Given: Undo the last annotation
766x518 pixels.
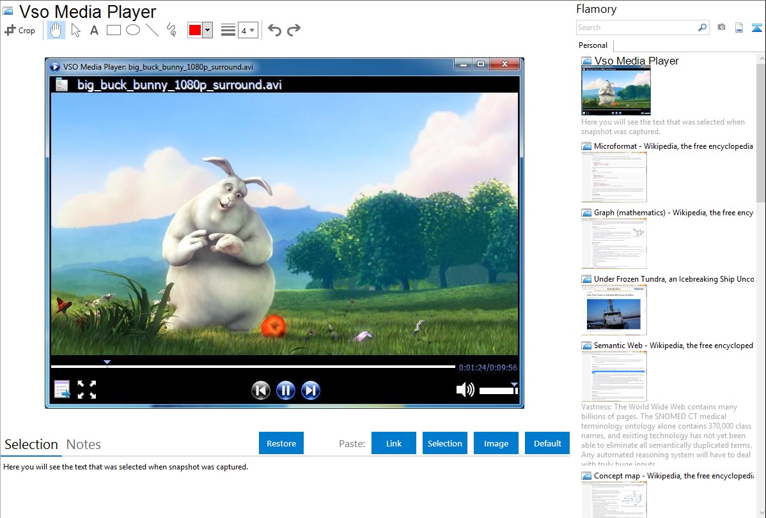Looking at the screenshot, I should click(274, 30).
